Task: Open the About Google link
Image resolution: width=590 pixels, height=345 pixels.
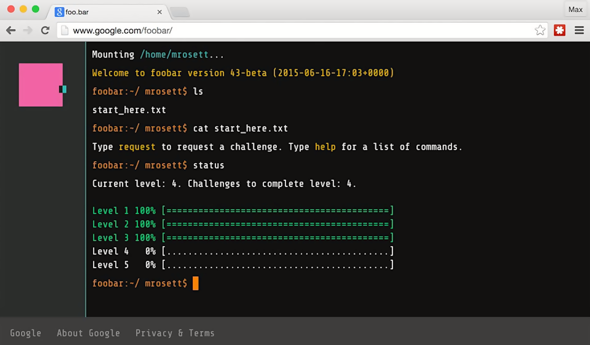Action: coord(88,333)
